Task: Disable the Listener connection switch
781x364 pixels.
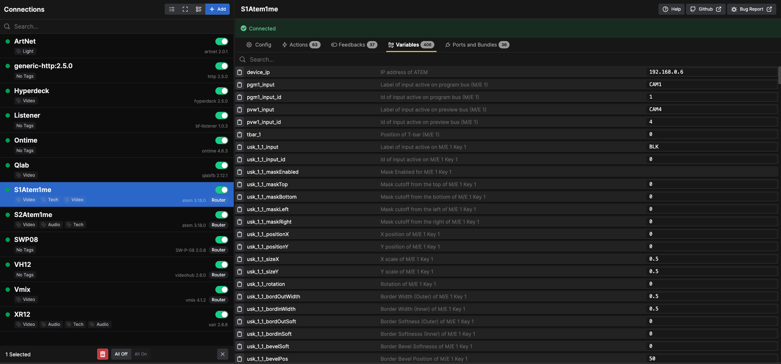Action: coord(222,115)
